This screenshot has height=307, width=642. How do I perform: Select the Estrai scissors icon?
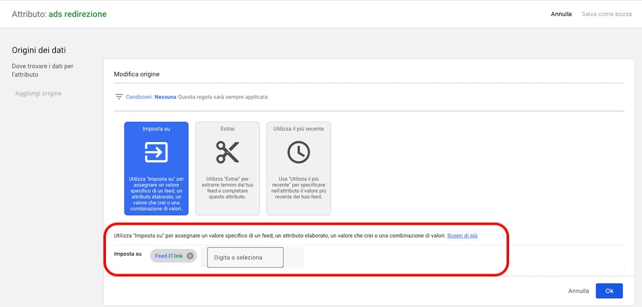227,152
